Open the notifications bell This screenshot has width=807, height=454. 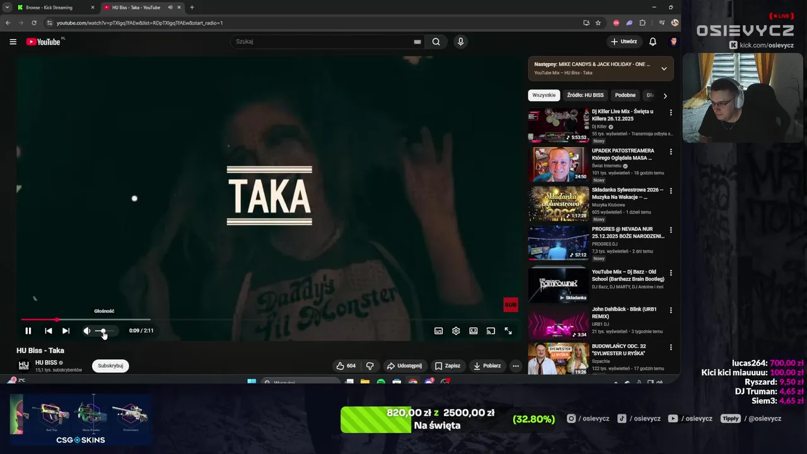point(653,42)
